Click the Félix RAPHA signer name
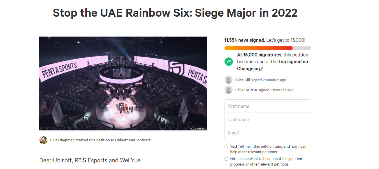379x169 pixels. coord(246,90)
